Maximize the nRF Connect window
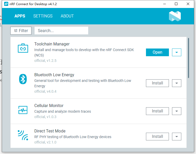This screenshot has height=154, width=196. pyautogui.click(x=176, y=4)
